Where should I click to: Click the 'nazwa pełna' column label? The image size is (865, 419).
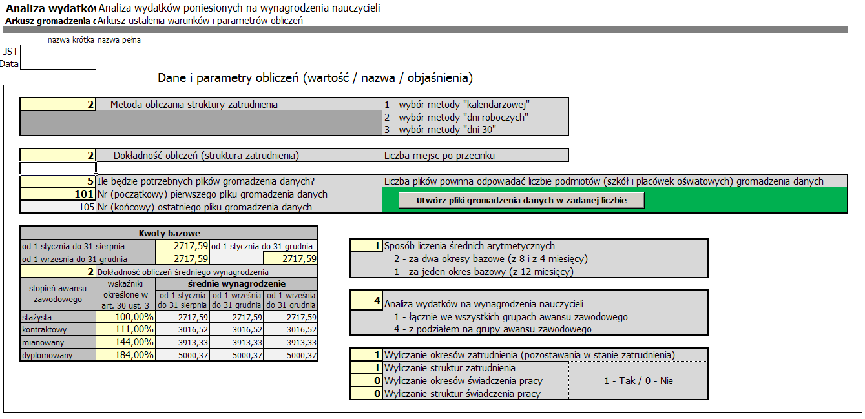pos(120,39)
